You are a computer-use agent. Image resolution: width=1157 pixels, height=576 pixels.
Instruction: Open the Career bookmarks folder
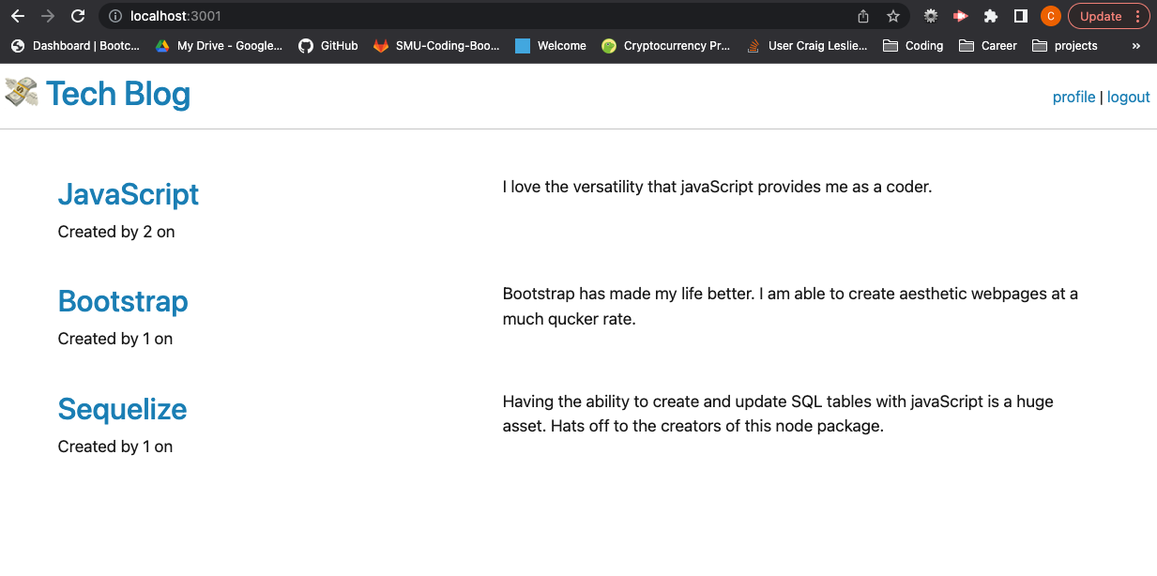(988, 45)
